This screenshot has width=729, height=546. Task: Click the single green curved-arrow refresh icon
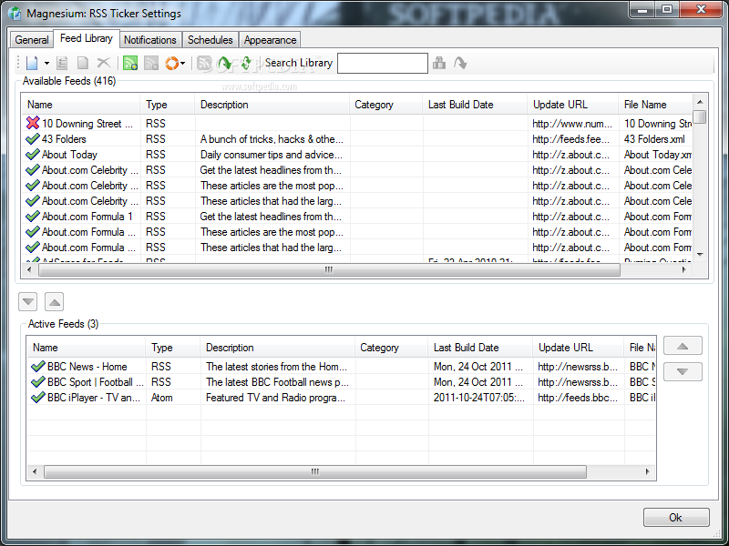point(225,63)
